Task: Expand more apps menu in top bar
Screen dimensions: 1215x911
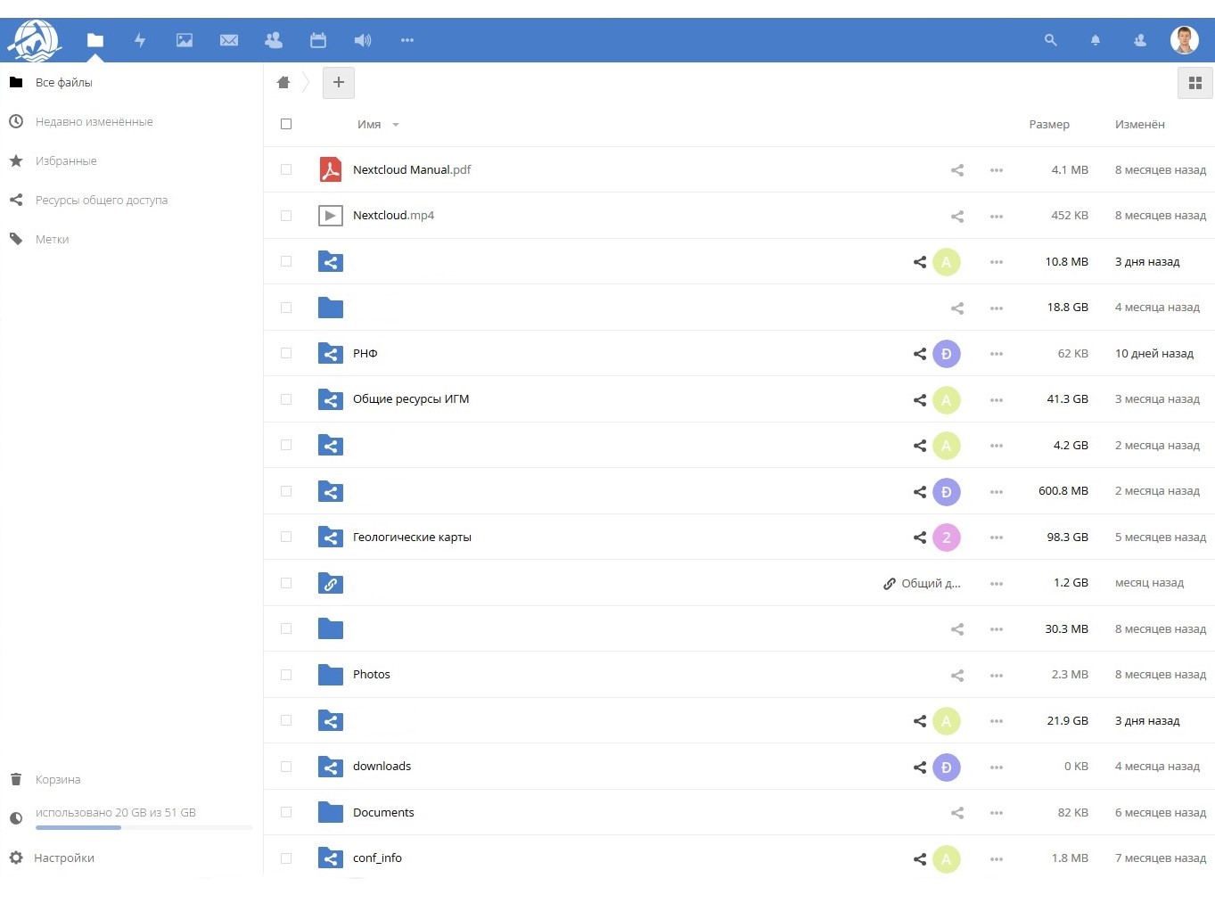Action: tap(407, 40)
